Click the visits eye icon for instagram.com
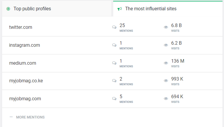 click(x=166, y=45)
